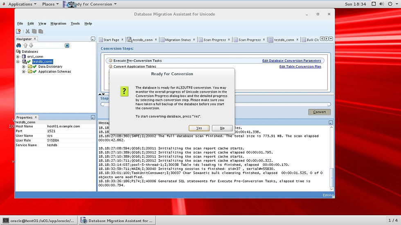Click the Paste toolbar icon
The width and height of the screenshot is (401, 225).
41,31
